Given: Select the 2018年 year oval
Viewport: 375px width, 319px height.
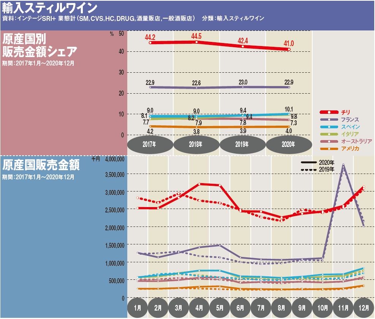Looking at the screenshot, I should (x=196, y=145).
